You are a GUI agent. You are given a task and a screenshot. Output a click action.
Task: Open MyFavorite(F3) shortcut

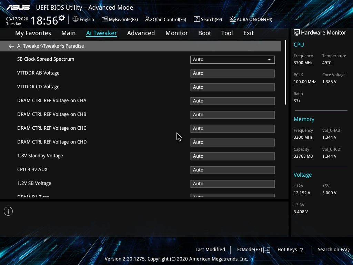120,19
